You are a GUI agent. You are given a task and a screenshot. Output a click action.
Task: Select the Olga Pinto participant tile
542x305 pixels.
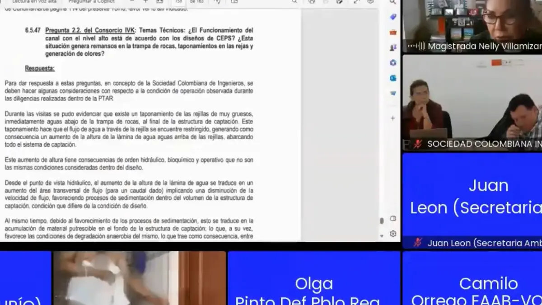[314, 278]
